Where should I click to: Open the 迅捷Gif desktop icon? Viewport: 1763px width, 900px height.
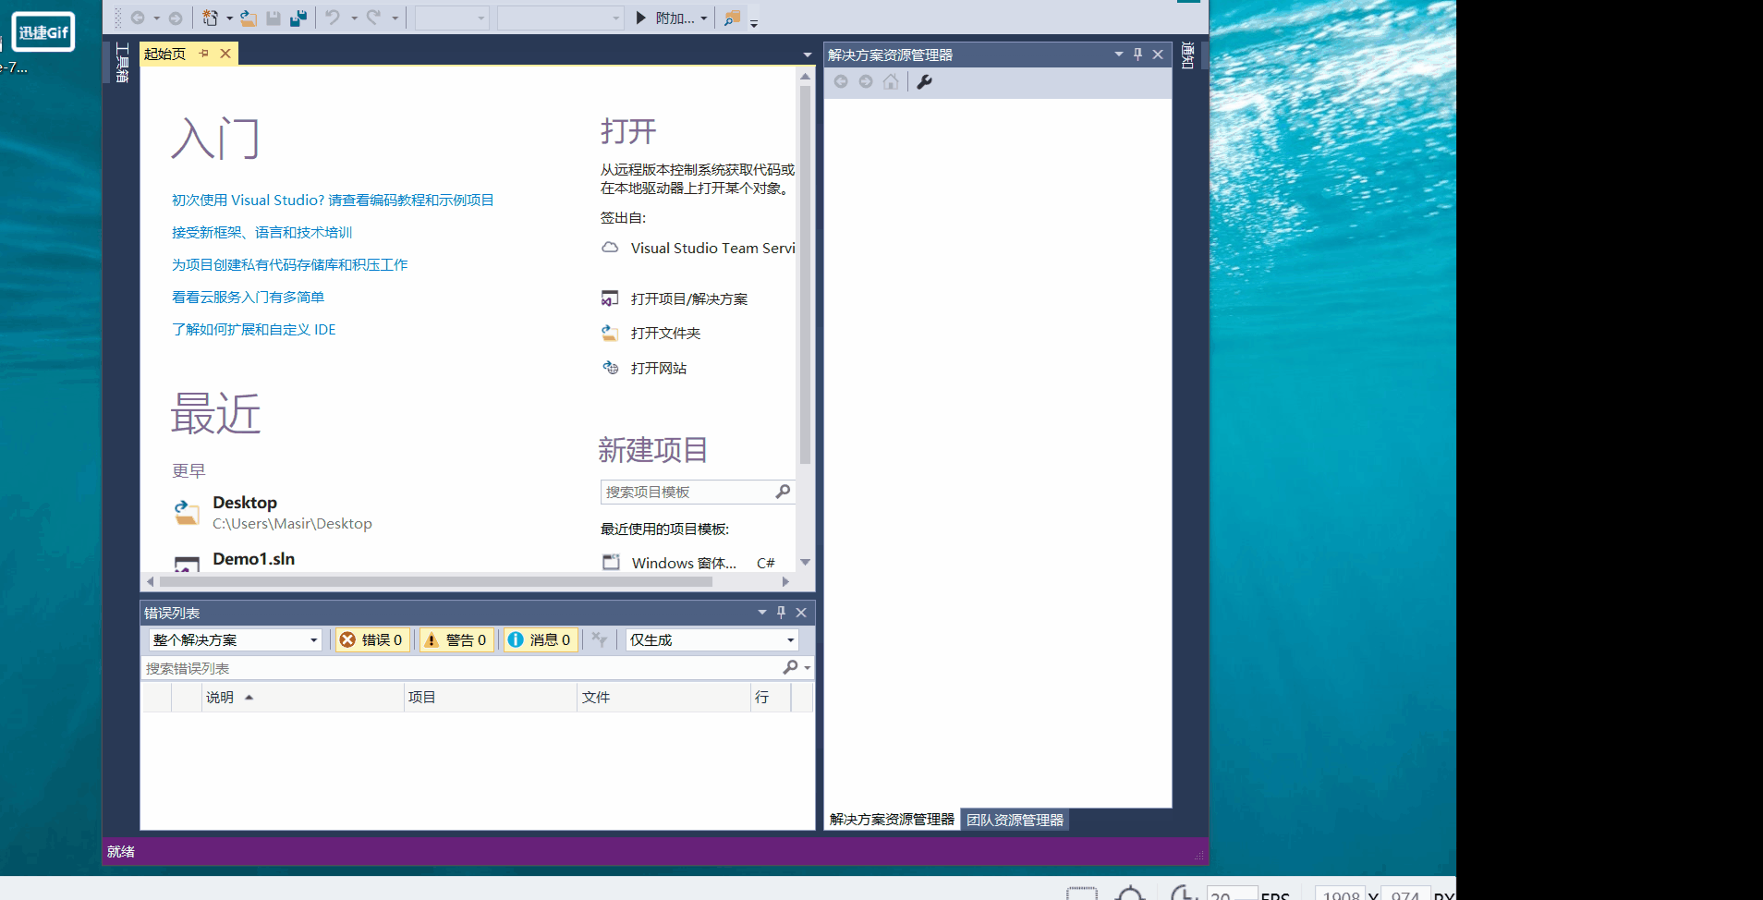point(43,32)
